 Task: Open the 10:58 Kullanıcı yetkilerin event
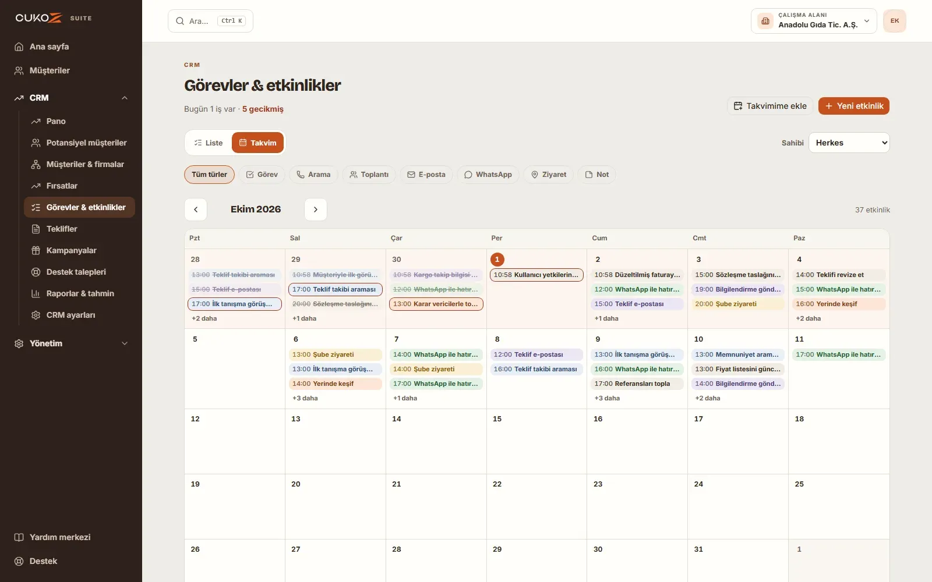pos(536,275)
